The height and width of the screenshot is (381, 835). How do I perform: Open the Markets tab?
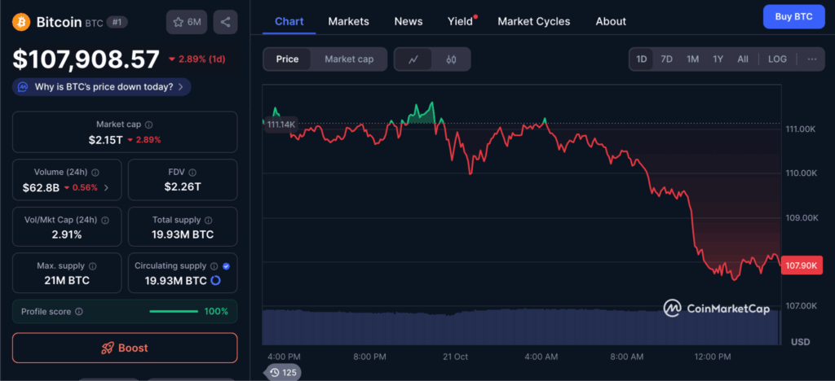pyautogui.click(x=348, y=21)
